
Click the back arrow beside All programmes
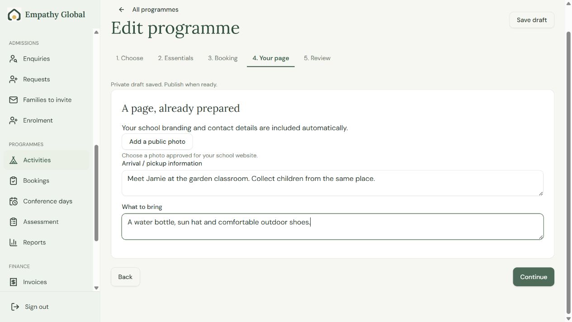(121, 9)
